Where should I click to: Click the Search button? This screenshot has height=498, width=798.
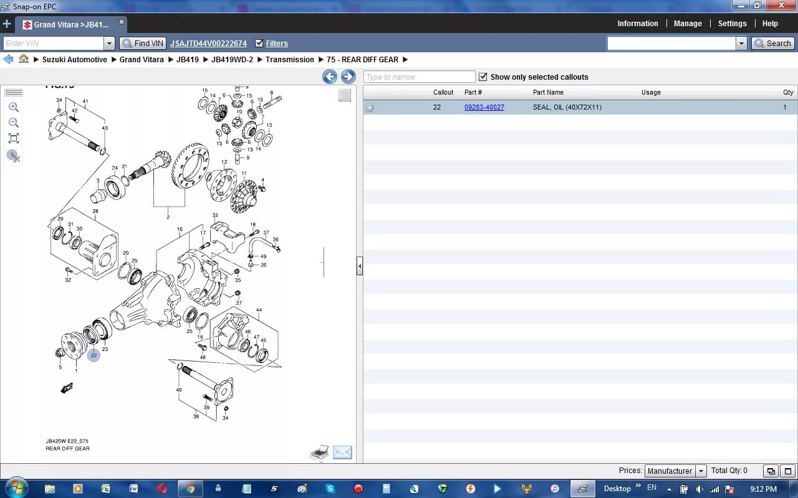tap(773, 44)
